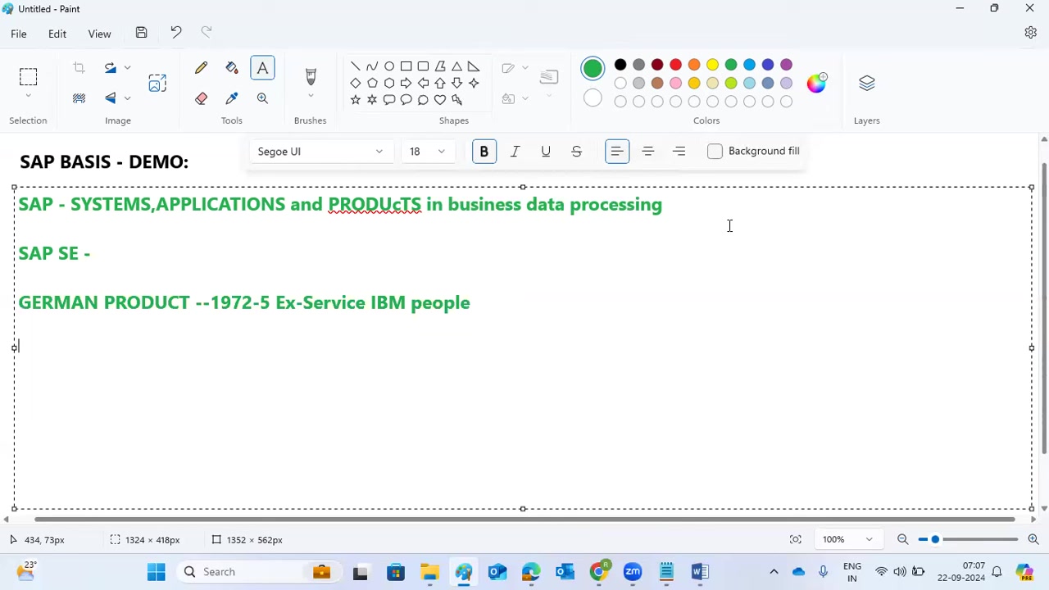
Task: Show hidden system tray icons
Action: pyautogui.click(x=774, y=572)
